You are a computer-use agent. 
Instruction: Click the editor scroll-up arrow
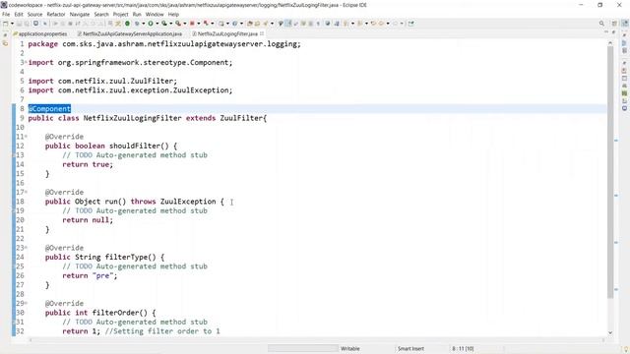coord(610,42)
